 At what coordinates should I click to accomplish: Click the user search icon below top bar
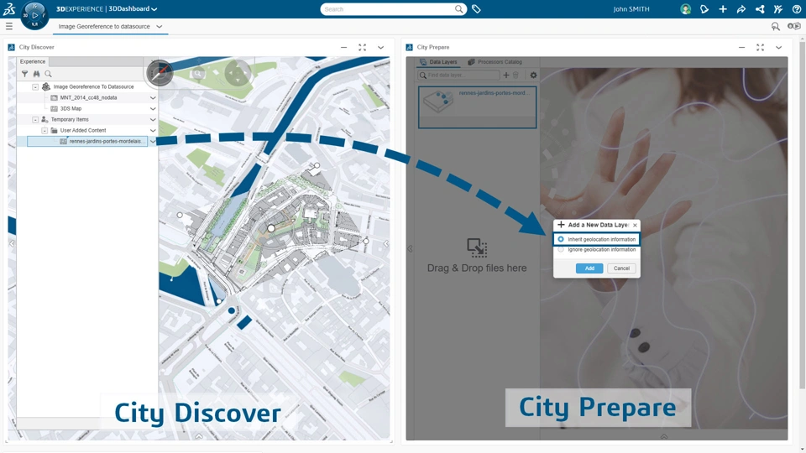pos(775,26)
